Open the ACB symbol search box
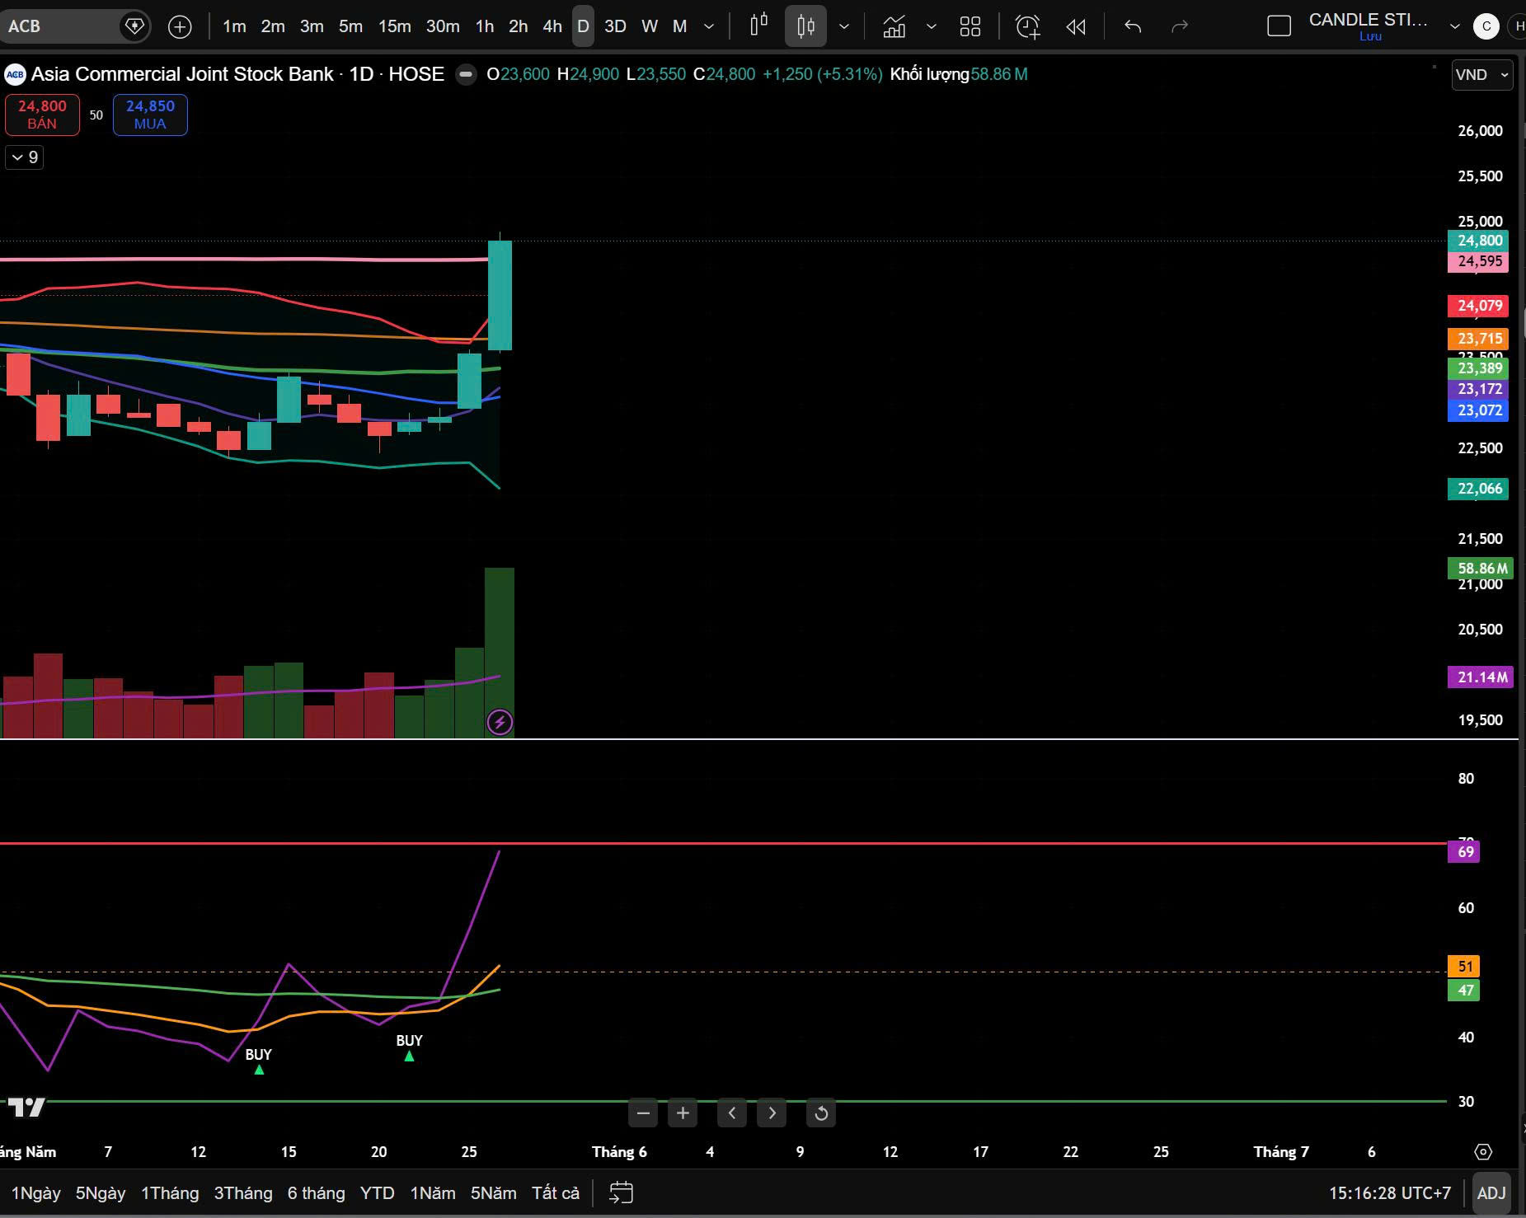1526x1218 pixels. click(x=74, y=26)
